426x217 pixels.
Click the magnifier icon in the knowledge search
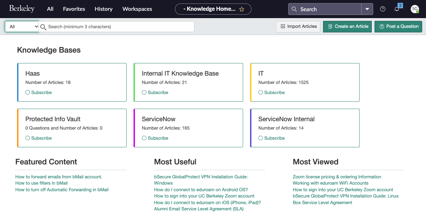tap(43, 27)
